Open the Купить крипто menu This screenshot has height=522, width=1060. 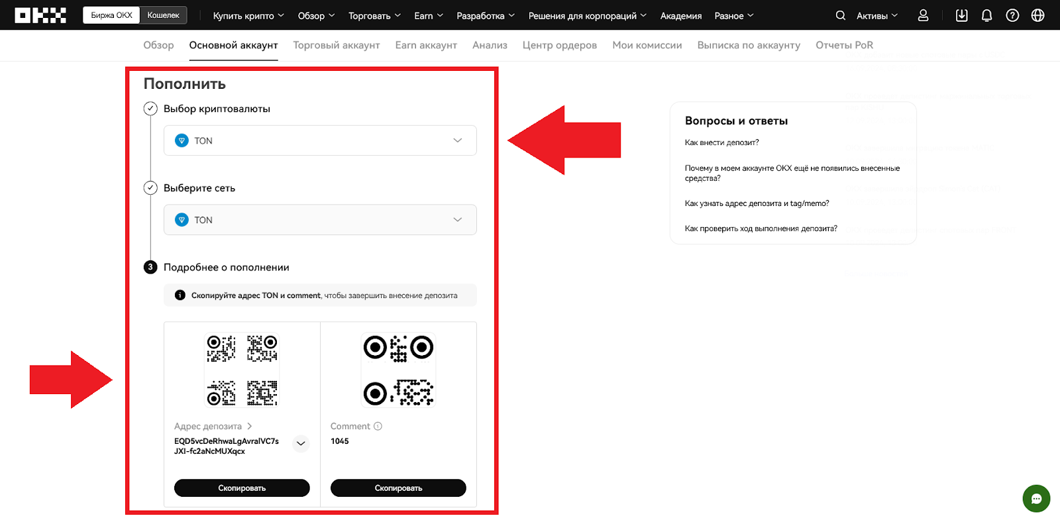click(248, 15)
